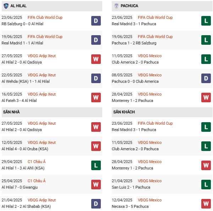213x211 pixels.
Task: Click the W badge for Al Hilal 7-0 Gwangju
Action: 96,184
